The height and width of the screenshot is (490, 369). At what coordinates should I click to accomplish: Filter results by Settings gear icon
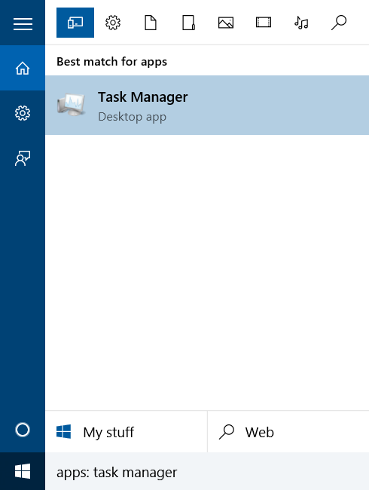tap(113, 23)
